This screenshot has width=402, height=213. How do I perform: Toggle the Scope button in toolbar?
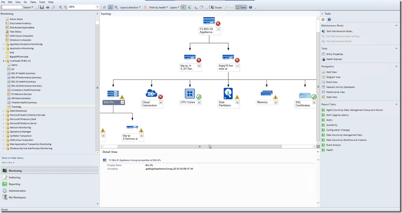pyautogui.click(x=217, y=8)
